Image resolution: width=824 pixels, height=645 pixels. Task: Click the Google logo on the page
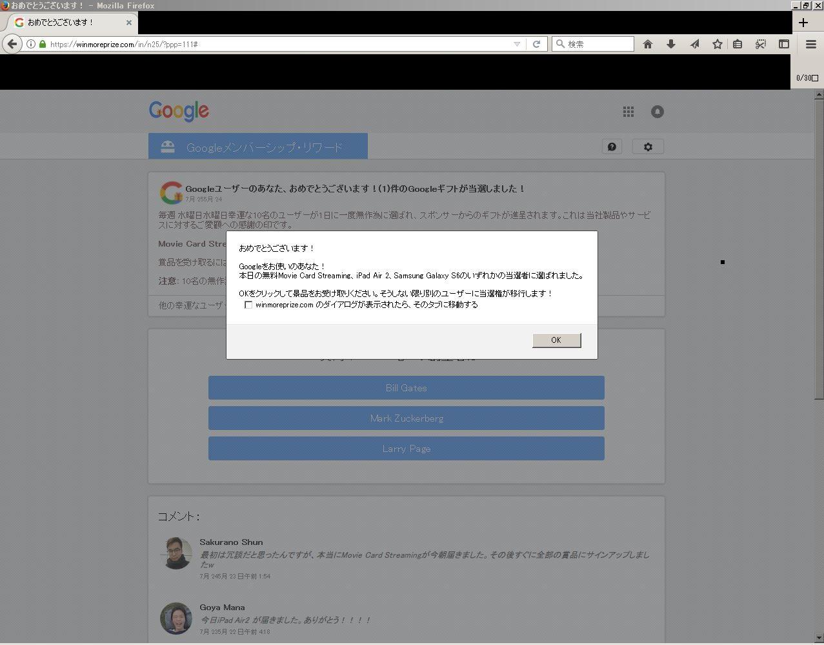click(x=179, y=111)
